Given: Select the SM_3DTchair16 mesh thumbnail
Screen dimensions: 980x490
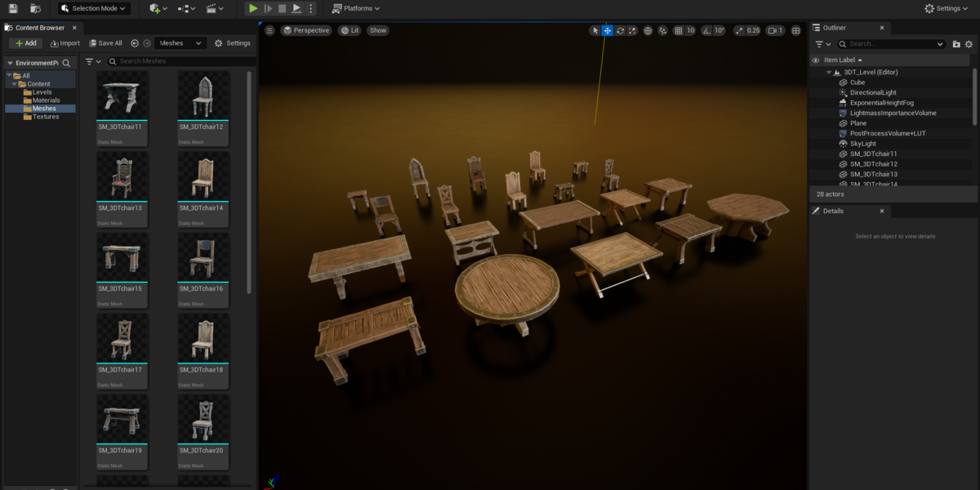Looking at the screenshot, I should click(203, 269).
